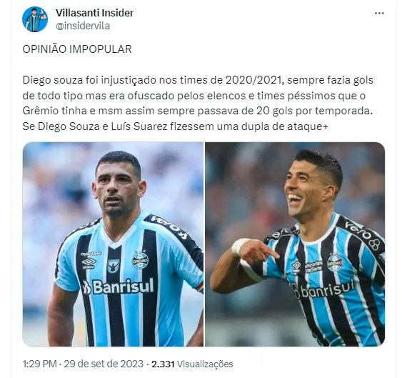The width and height of the screenshot is (402, 378).
Task: Open the left photo of the player
Action: (113, 244)
